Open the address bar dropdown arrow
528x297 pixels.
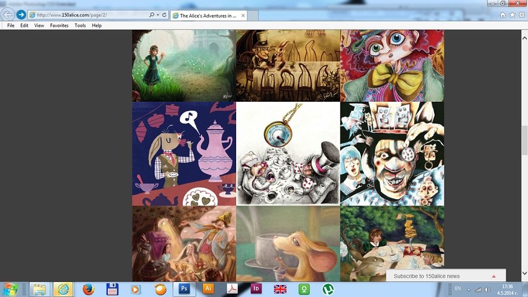tap(157, 15)
